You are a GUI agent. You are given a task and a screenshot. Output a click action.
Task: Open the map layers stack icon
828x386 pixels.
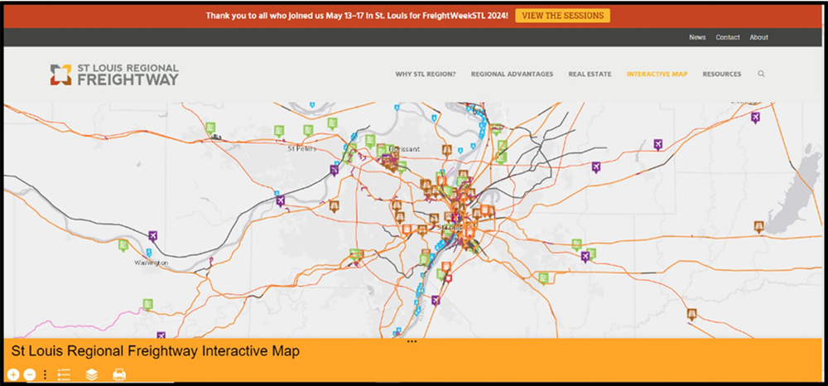coord(92,374)
